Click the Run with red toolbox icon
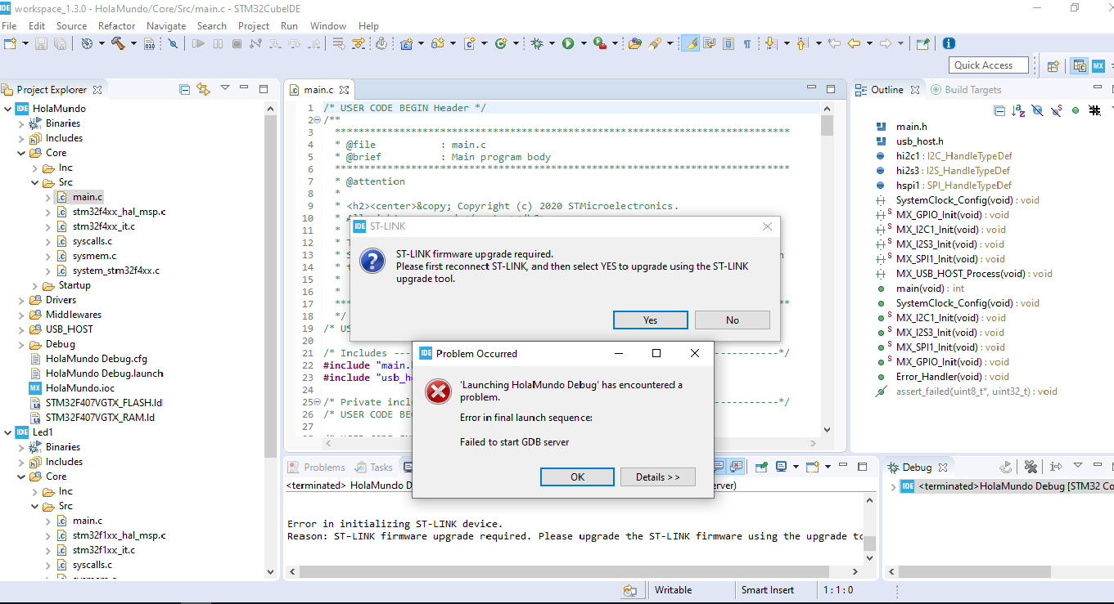Screen dimensions: 1114x604 [x=599, y=43]
